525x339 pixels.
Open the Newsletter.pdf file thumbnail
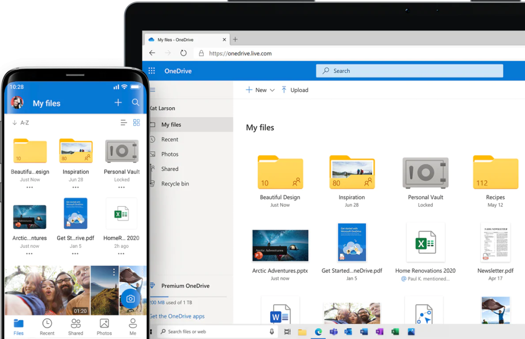click(496, 243)
